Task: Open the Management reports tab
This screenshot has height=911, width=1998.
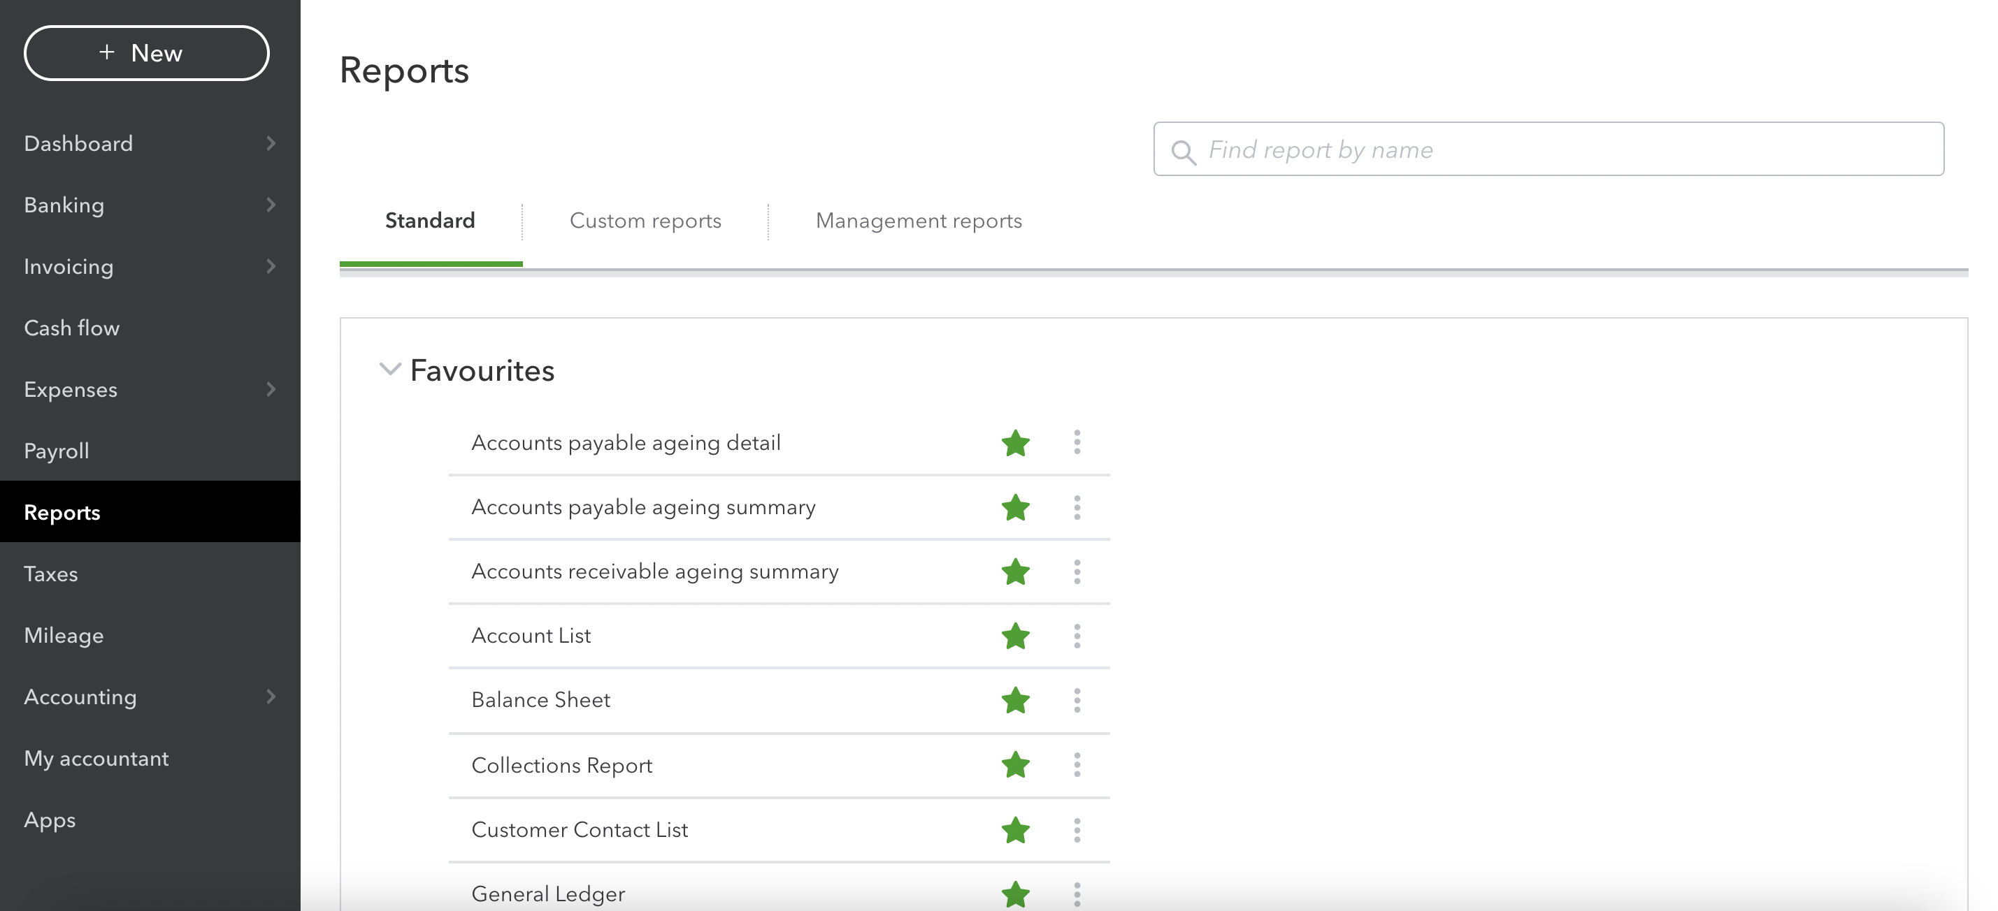Action: click(x=919, y=220)
